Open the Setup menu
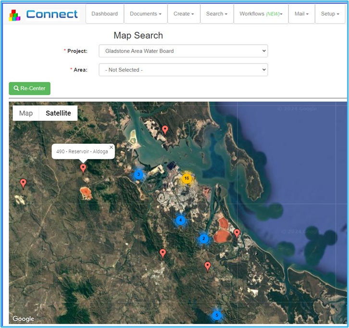The height and width of the screenshot is (328, 349). click(x=330, y=14)
